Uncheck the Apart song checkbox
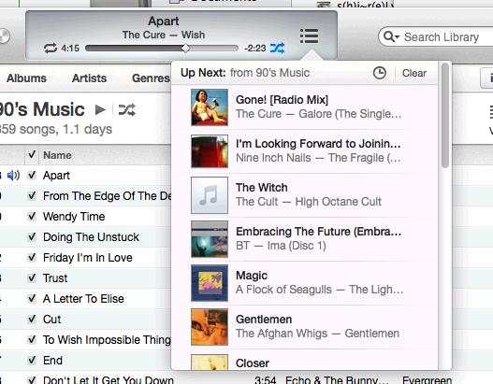493x384 pixels. coord(32,175)
